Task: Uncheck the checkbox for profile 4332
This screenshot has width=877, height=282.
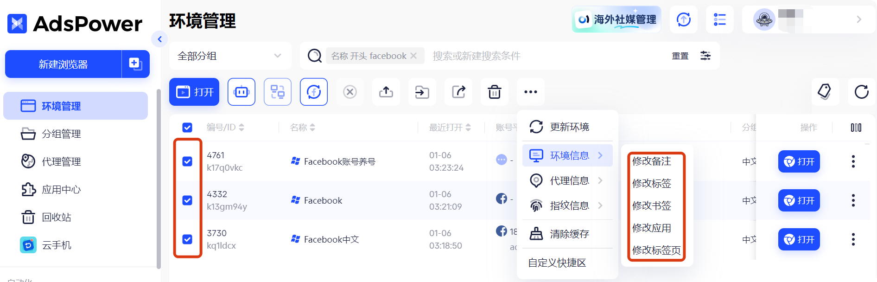Action: pos(187,200)
